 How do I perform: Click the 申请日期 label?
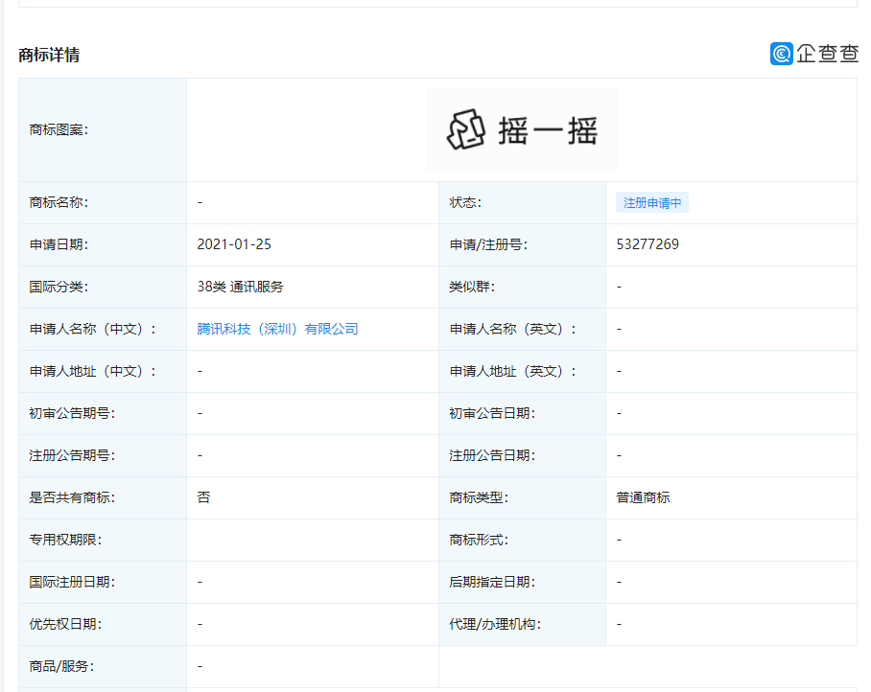(x=59, y=244)
